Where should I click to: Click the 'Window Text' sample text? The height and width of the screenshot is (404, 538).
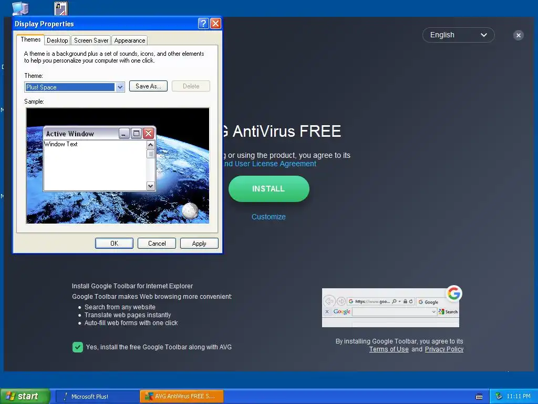coord(61,144)
